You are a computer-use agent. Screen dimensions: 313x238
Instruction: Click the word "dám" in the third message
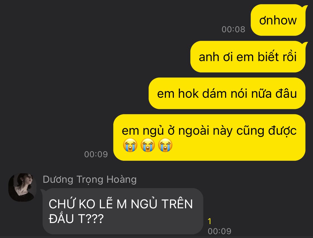(x=215, y=93)
